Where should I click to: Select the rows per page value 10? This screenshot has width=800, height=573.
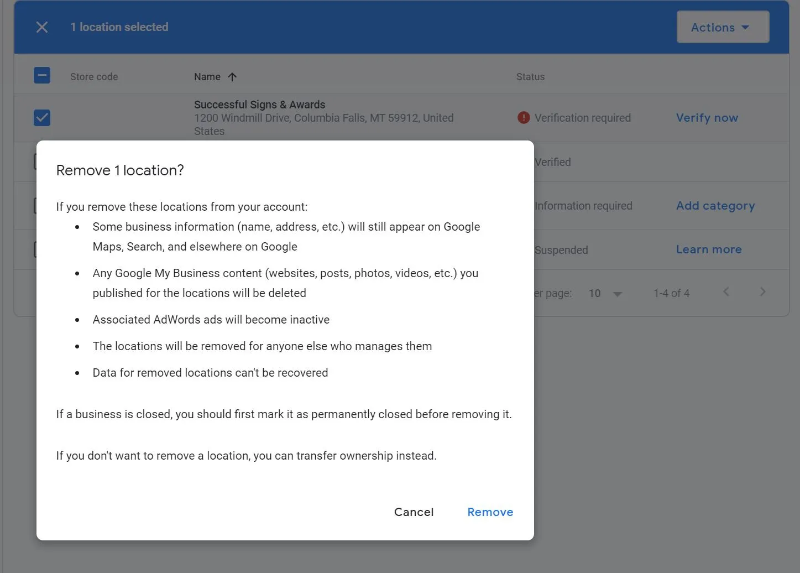click(x=595, y=293)
